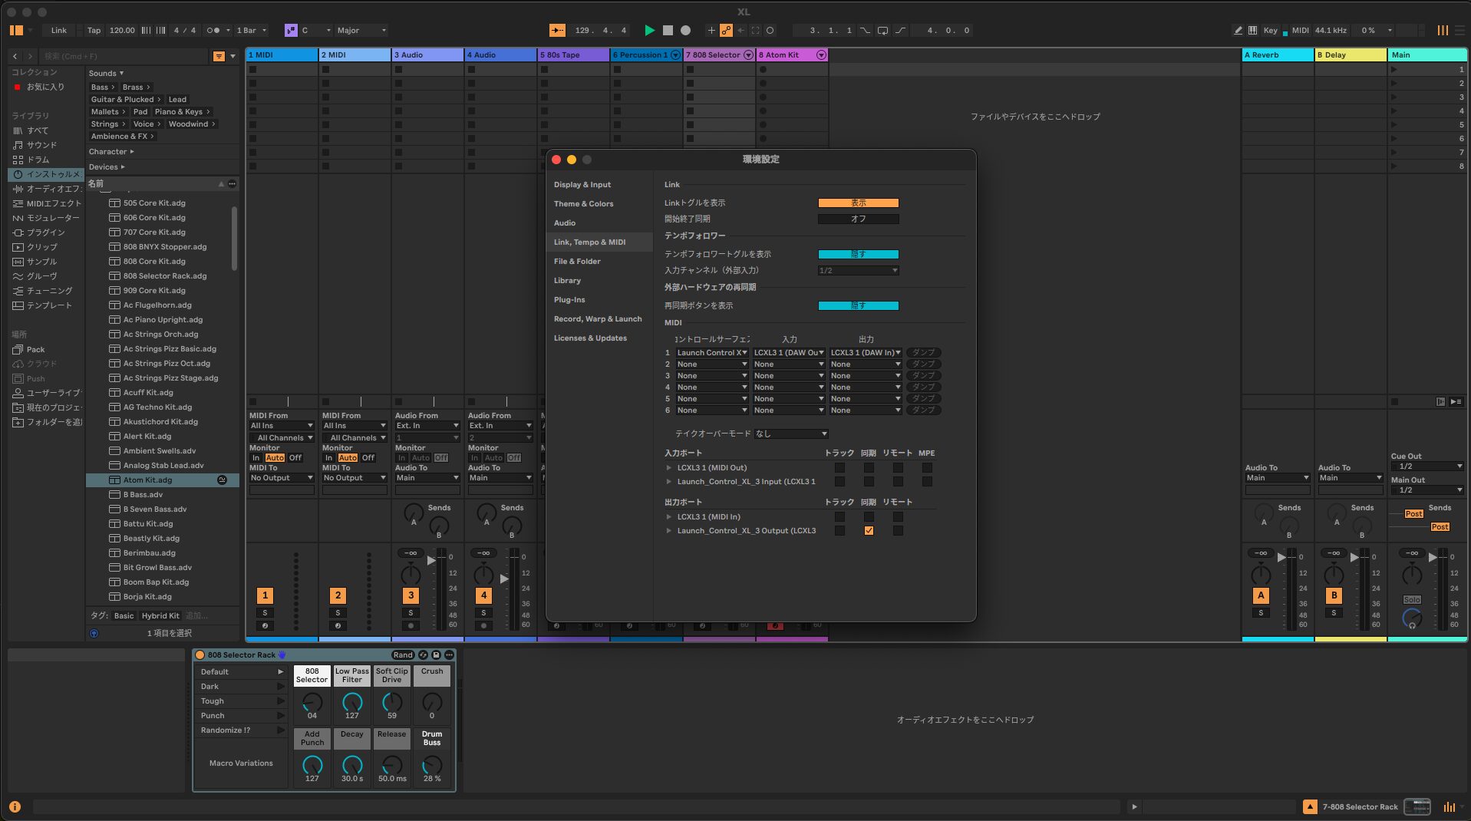Toggle the 808 Selector Rack device activator

(x=200, y=655)
